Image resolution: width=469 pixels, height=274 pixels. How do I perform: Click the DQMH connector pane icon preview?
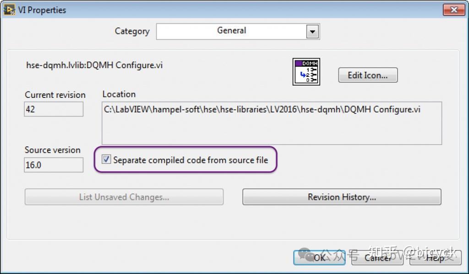click(306, 71)
